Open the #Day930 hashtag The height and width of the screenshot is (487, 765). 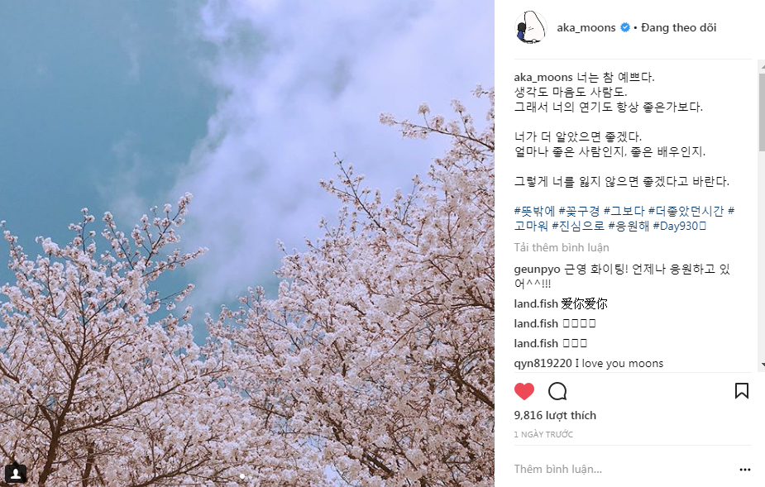click(x=679, y=226)
